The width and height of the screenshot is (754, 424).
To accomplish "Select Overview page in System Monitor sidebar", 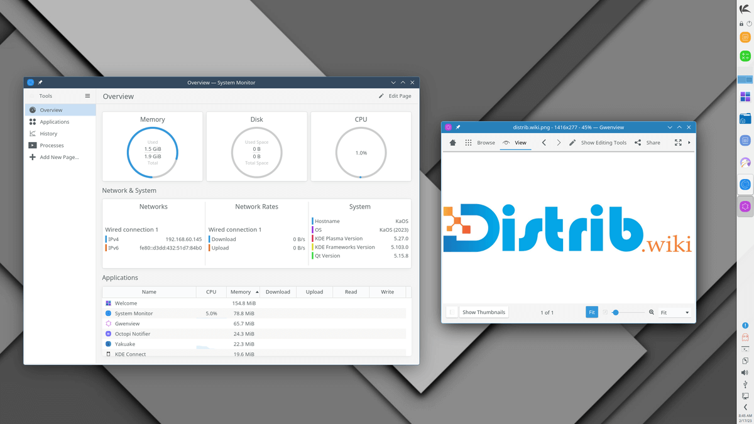I will 60,110.
